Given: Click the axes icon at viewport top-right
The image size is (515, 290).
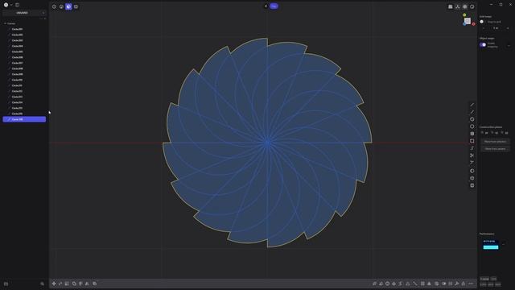Looking at the screenshot, I should pyautogui.click(x=458, y=6).
